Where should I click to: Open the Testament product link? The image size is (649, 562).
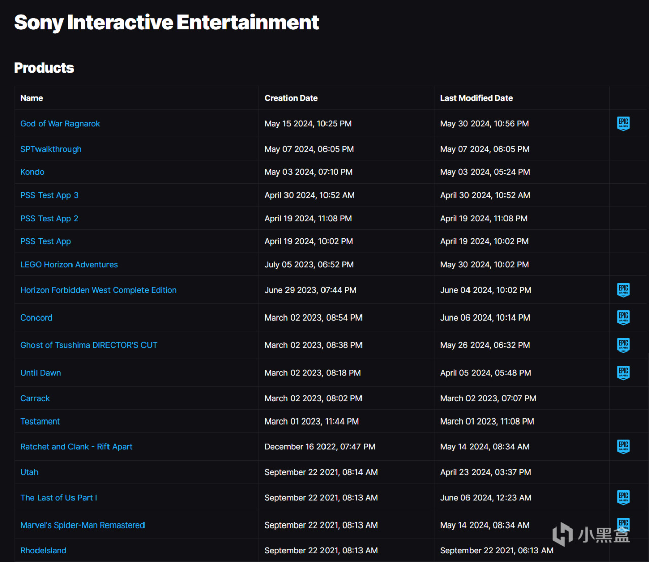40,421
